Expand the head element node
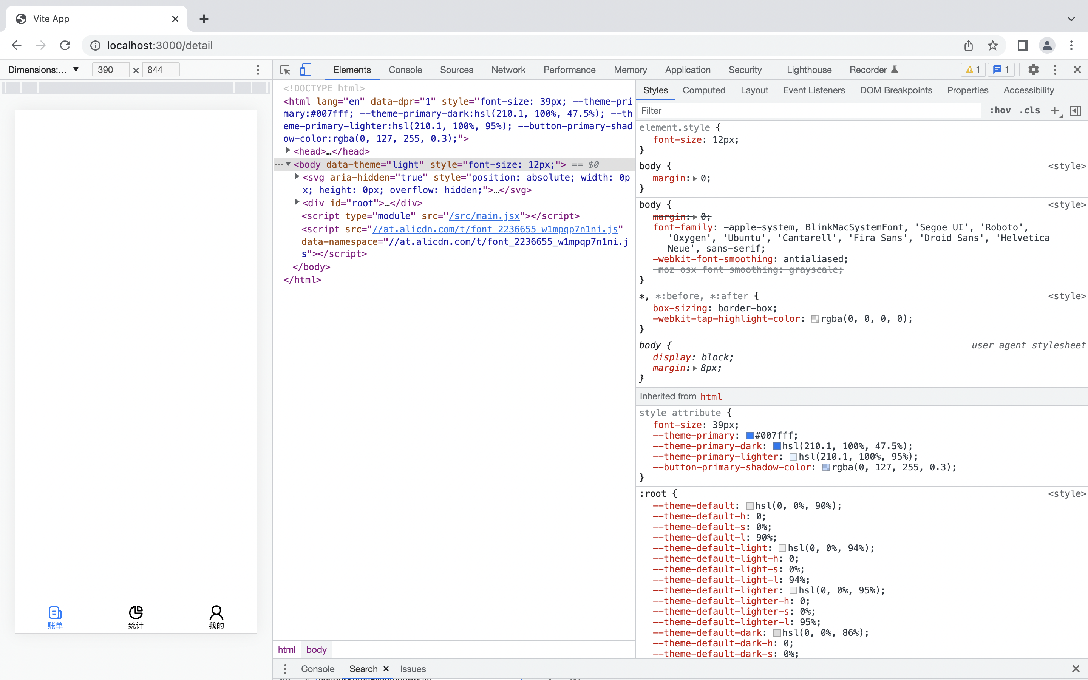Screen dimensions: 1088x680 click(288, 151)
